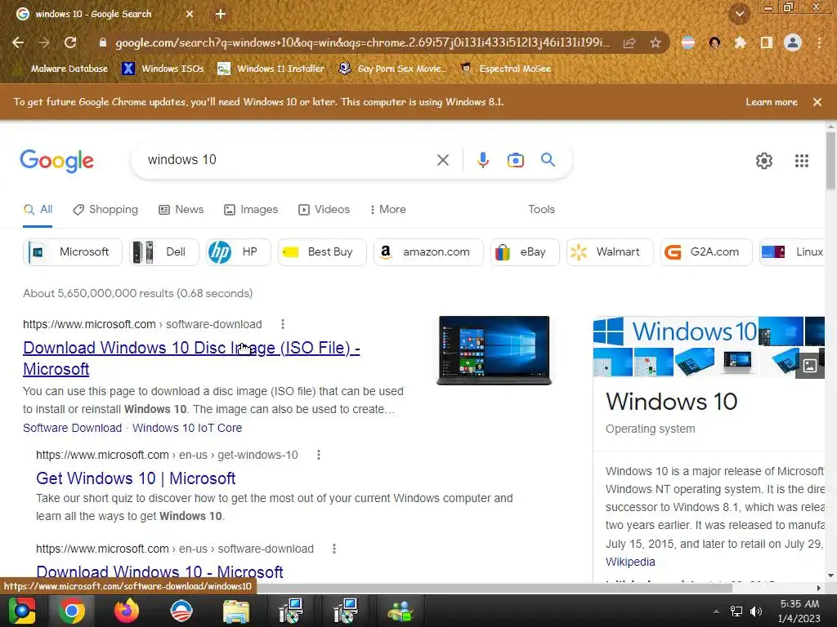Viewport: 837px width, 627px height.
Task: Open the Espectral McGee bookmark
Action: pyautogui.click(x=506, y=69)
